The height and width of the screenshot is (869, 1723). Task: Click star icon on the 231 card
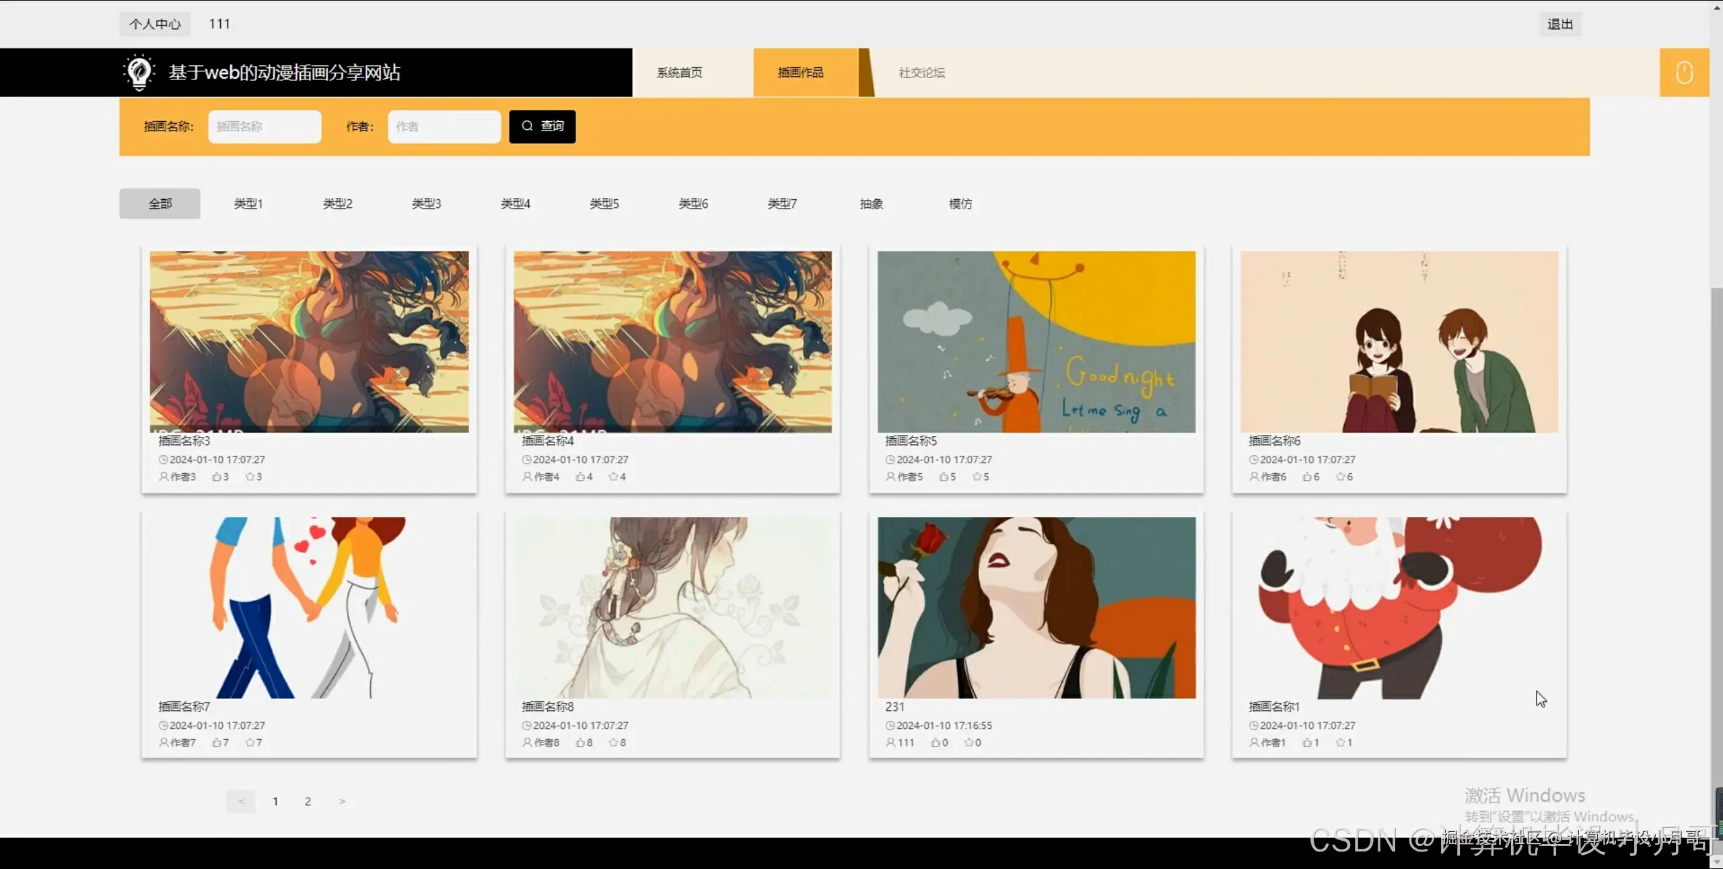click(x=969, y=742)
